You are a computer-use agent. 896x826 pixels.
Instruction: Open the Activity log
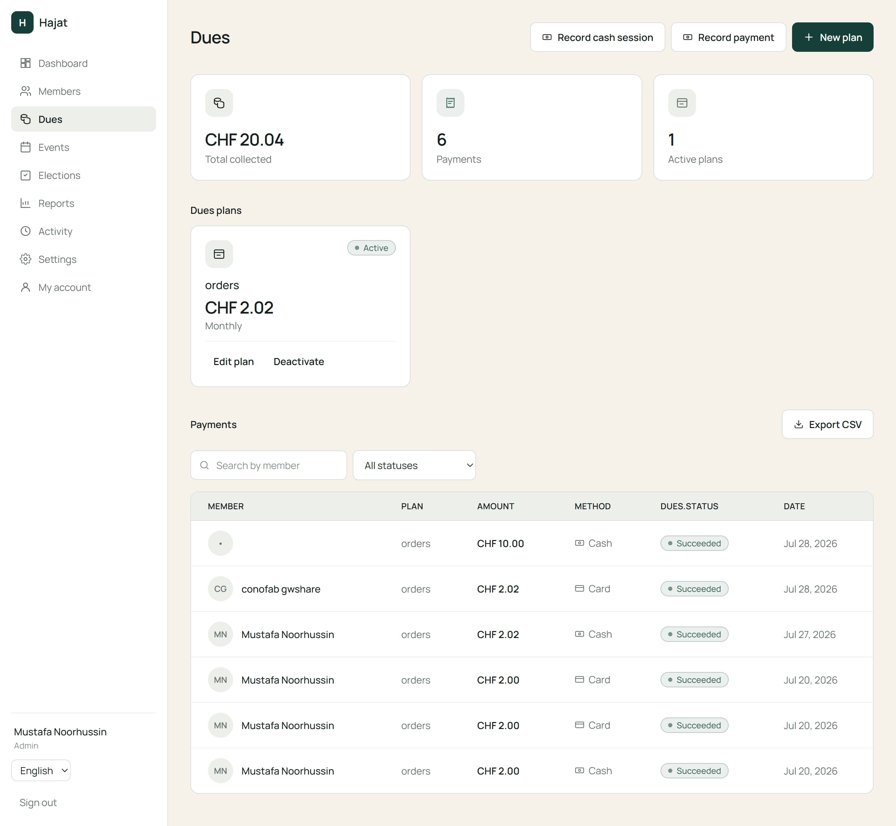[84, 231]
